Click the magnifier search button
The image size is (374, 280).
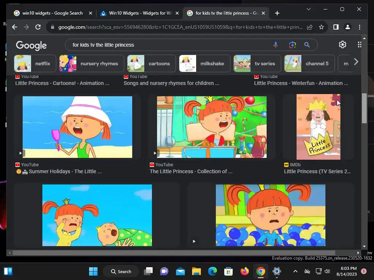pyautogui.click(x=307, y=45)
